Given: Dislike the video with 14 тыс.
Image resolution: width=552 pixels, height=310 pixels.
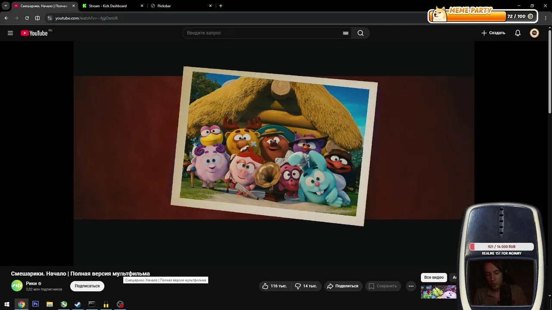Looking at the screenshot, I should 306,286.
